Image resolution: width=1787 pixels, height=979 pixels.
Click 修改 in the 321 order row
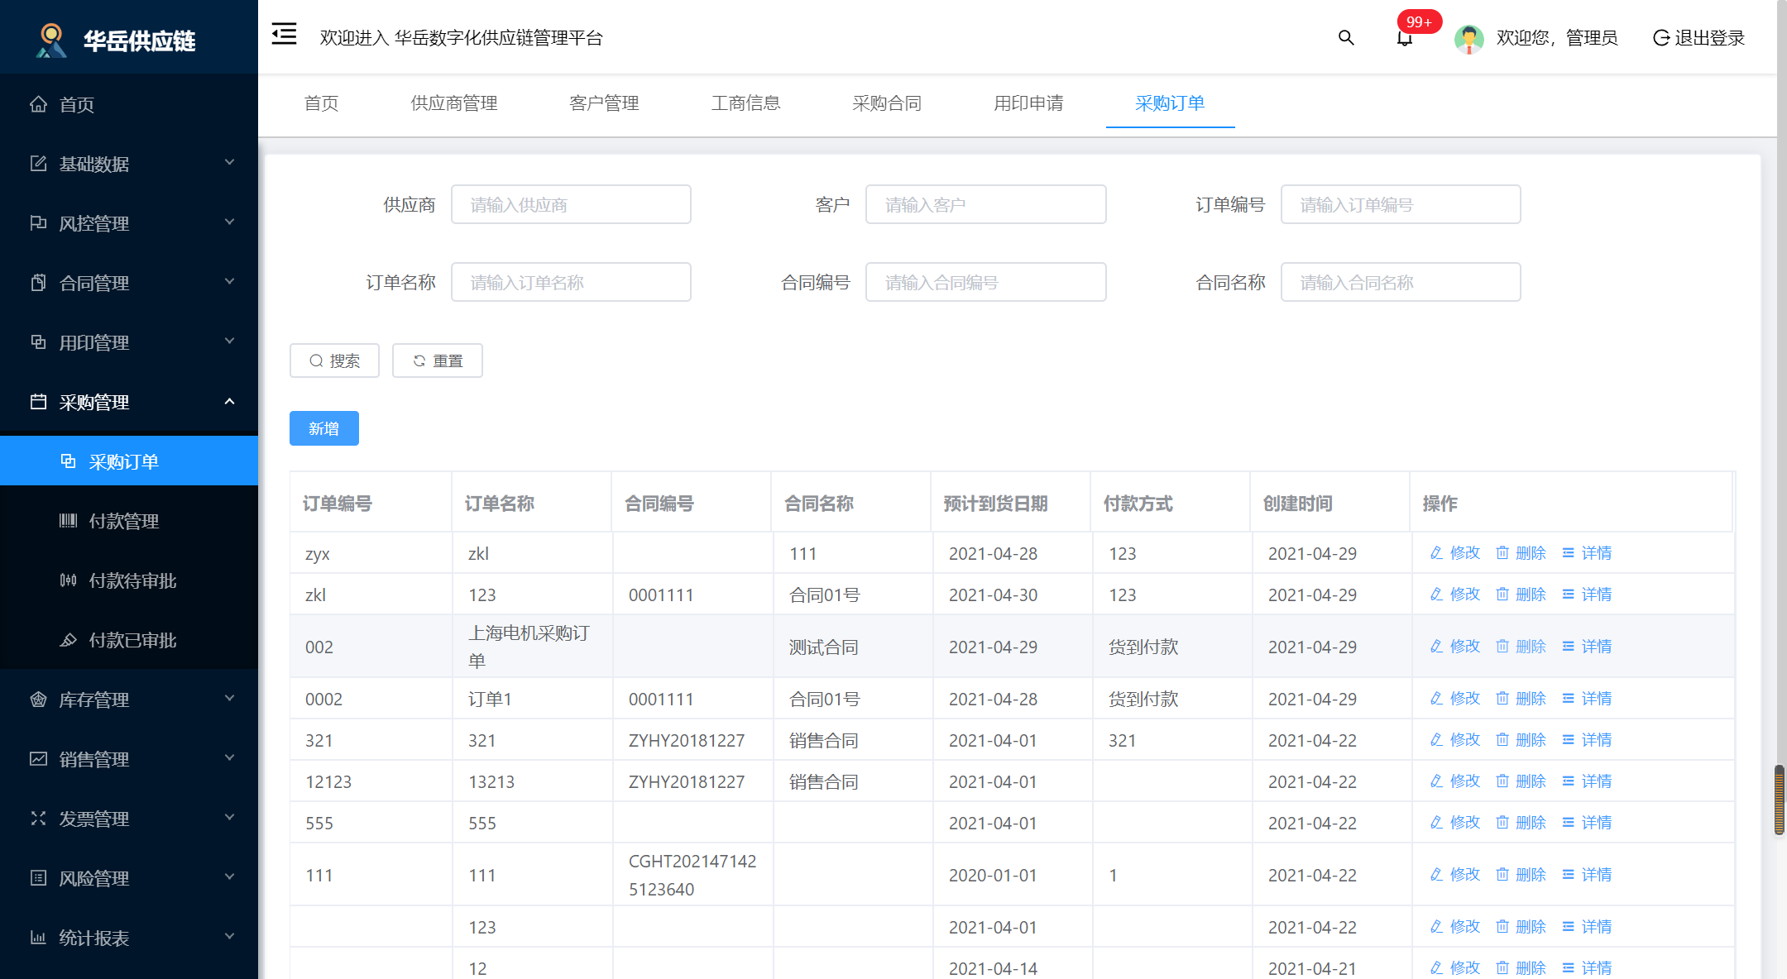pos(1464,740)
